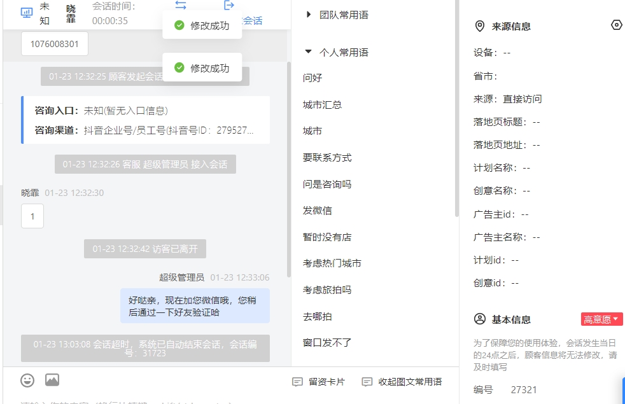625x404 pixels.
Task: Click the 计划名称 field row
Action: tap(502, 168)
